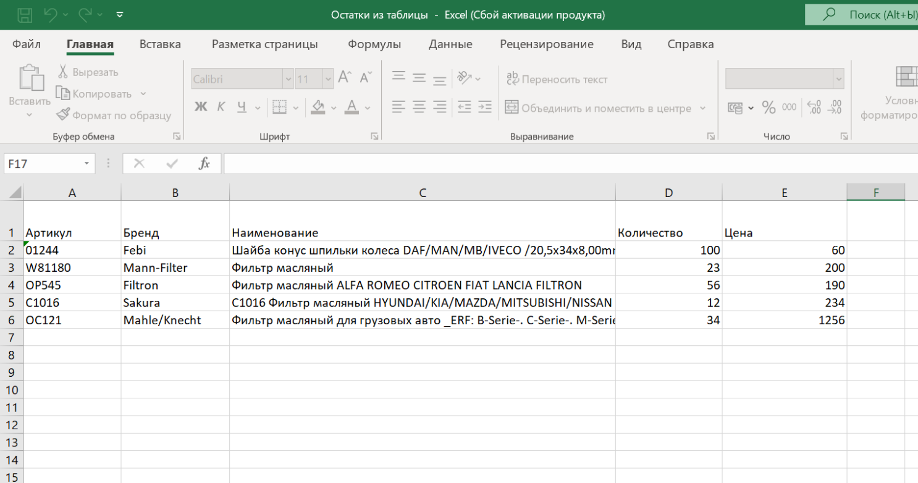Switch to the Вставка tab
Image resolution: width=918 pixels, height=483 pixels.
tap(160, 44)
